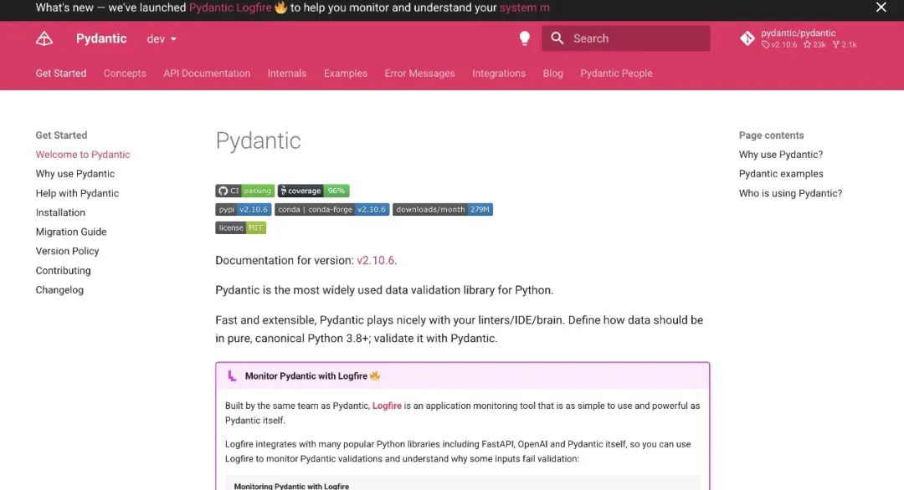Screen dimensions: 904x490
Task: Open the pydantic/pydantic GitHub repository link
Action: tap(799, 38)
